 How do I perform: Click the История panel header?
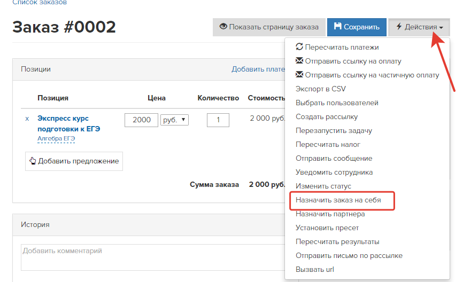click(x=149, y=225)
